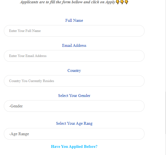Click the Select Your Age Rang label
The height and width of the screenshot is (155, 166).
[x=74, y=123]
